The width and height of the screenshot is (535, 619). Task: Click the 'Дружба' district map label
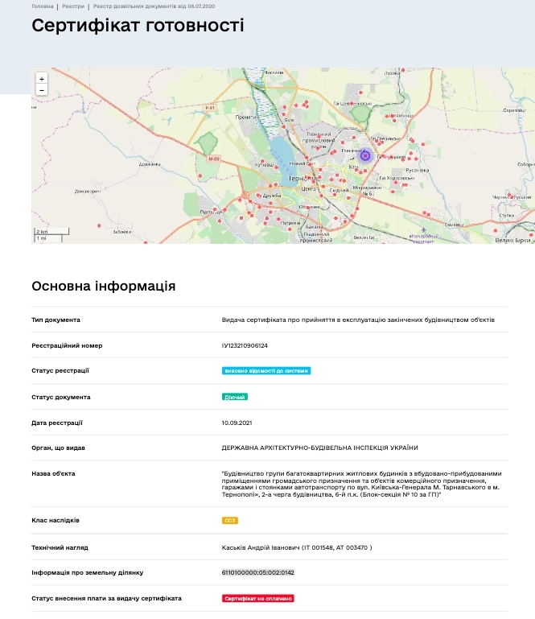pos(271,196)
